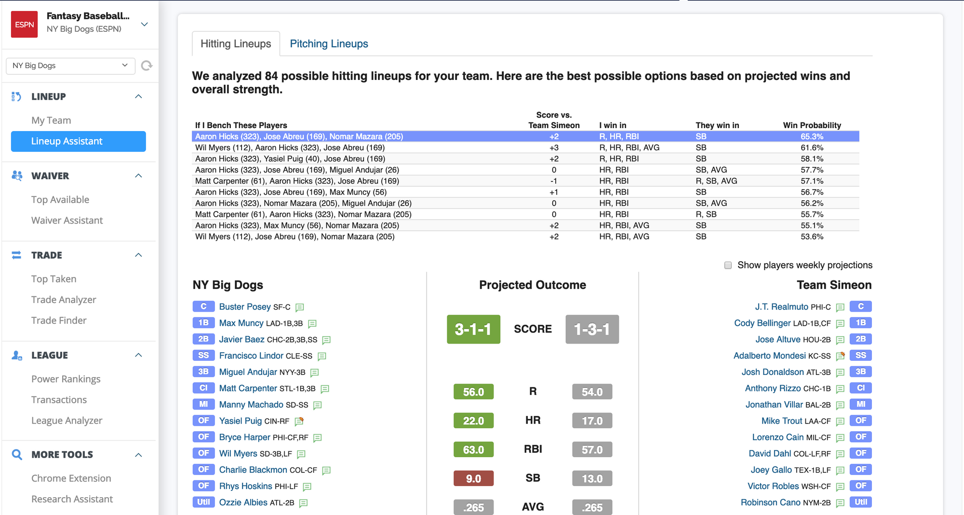Open Top Available waiver page
The image size is (964, 515).
click(60, 199)
